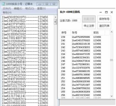The image size is (116, 106).
Task: Select list row numbered 239
Action: click(x=85, y=37)
